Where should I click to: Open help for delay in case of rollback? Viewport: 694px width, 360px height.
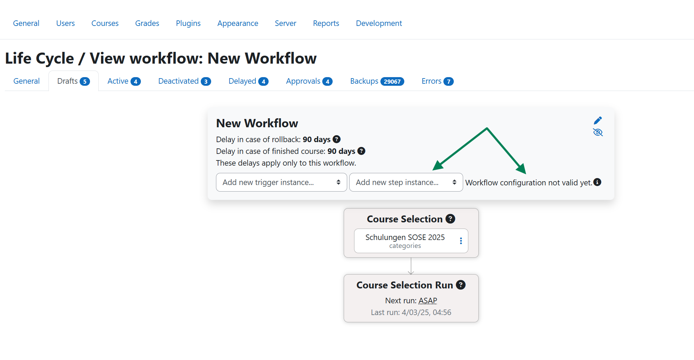[x=336, y=139]
